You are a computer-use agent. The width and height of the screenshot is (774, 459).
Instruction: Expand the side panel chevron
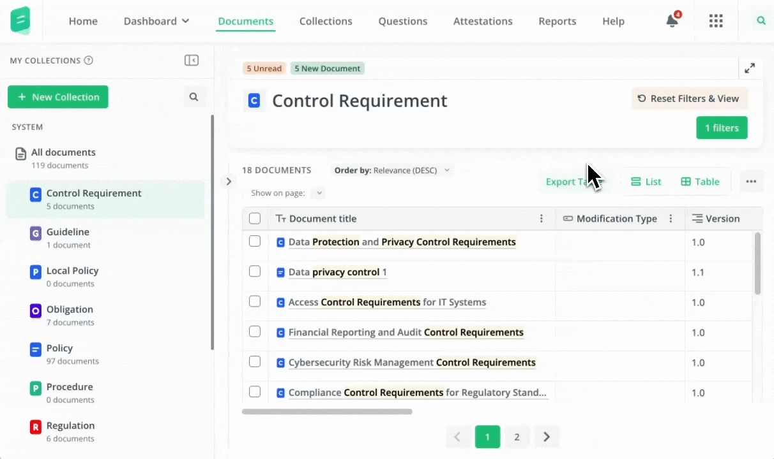click(229, 182)
